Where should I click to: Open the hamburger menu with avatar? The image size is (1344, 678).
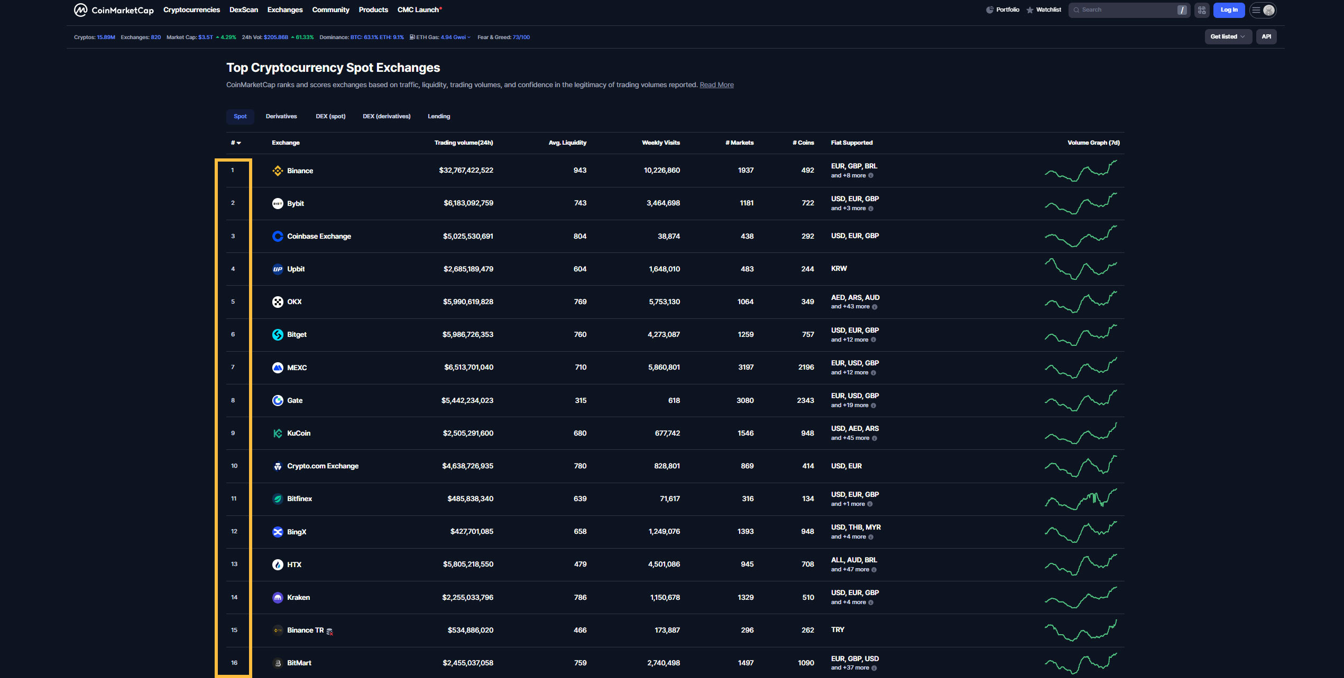(x=1263, y=10)
